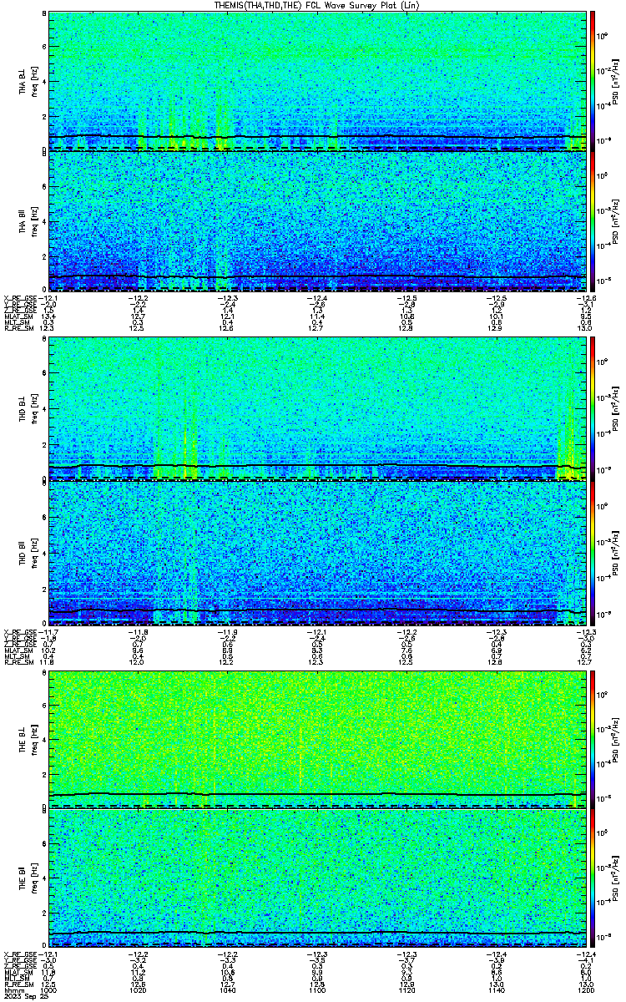This screenshot has height=1002, width=626.
Task: Click the '1120' time label on the bottom axis
Action: (x=407, y=990)
